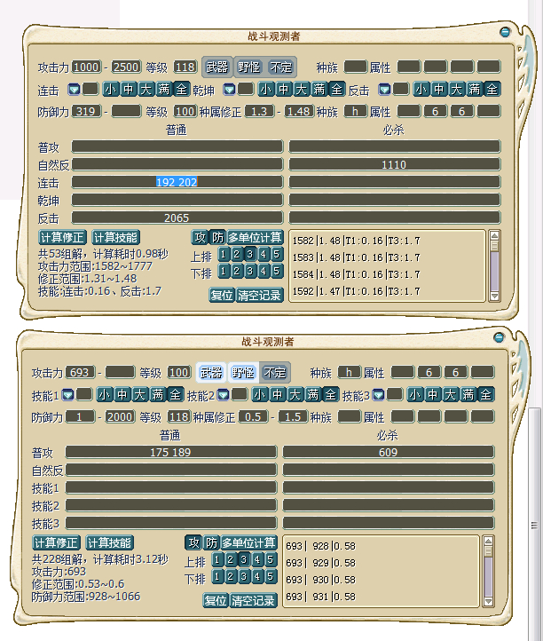Image resolution: width=543 pixels, height=641 pixels.
Task: Open the 技能1 dropdown arrow
Action: click(x=67, y=394)
